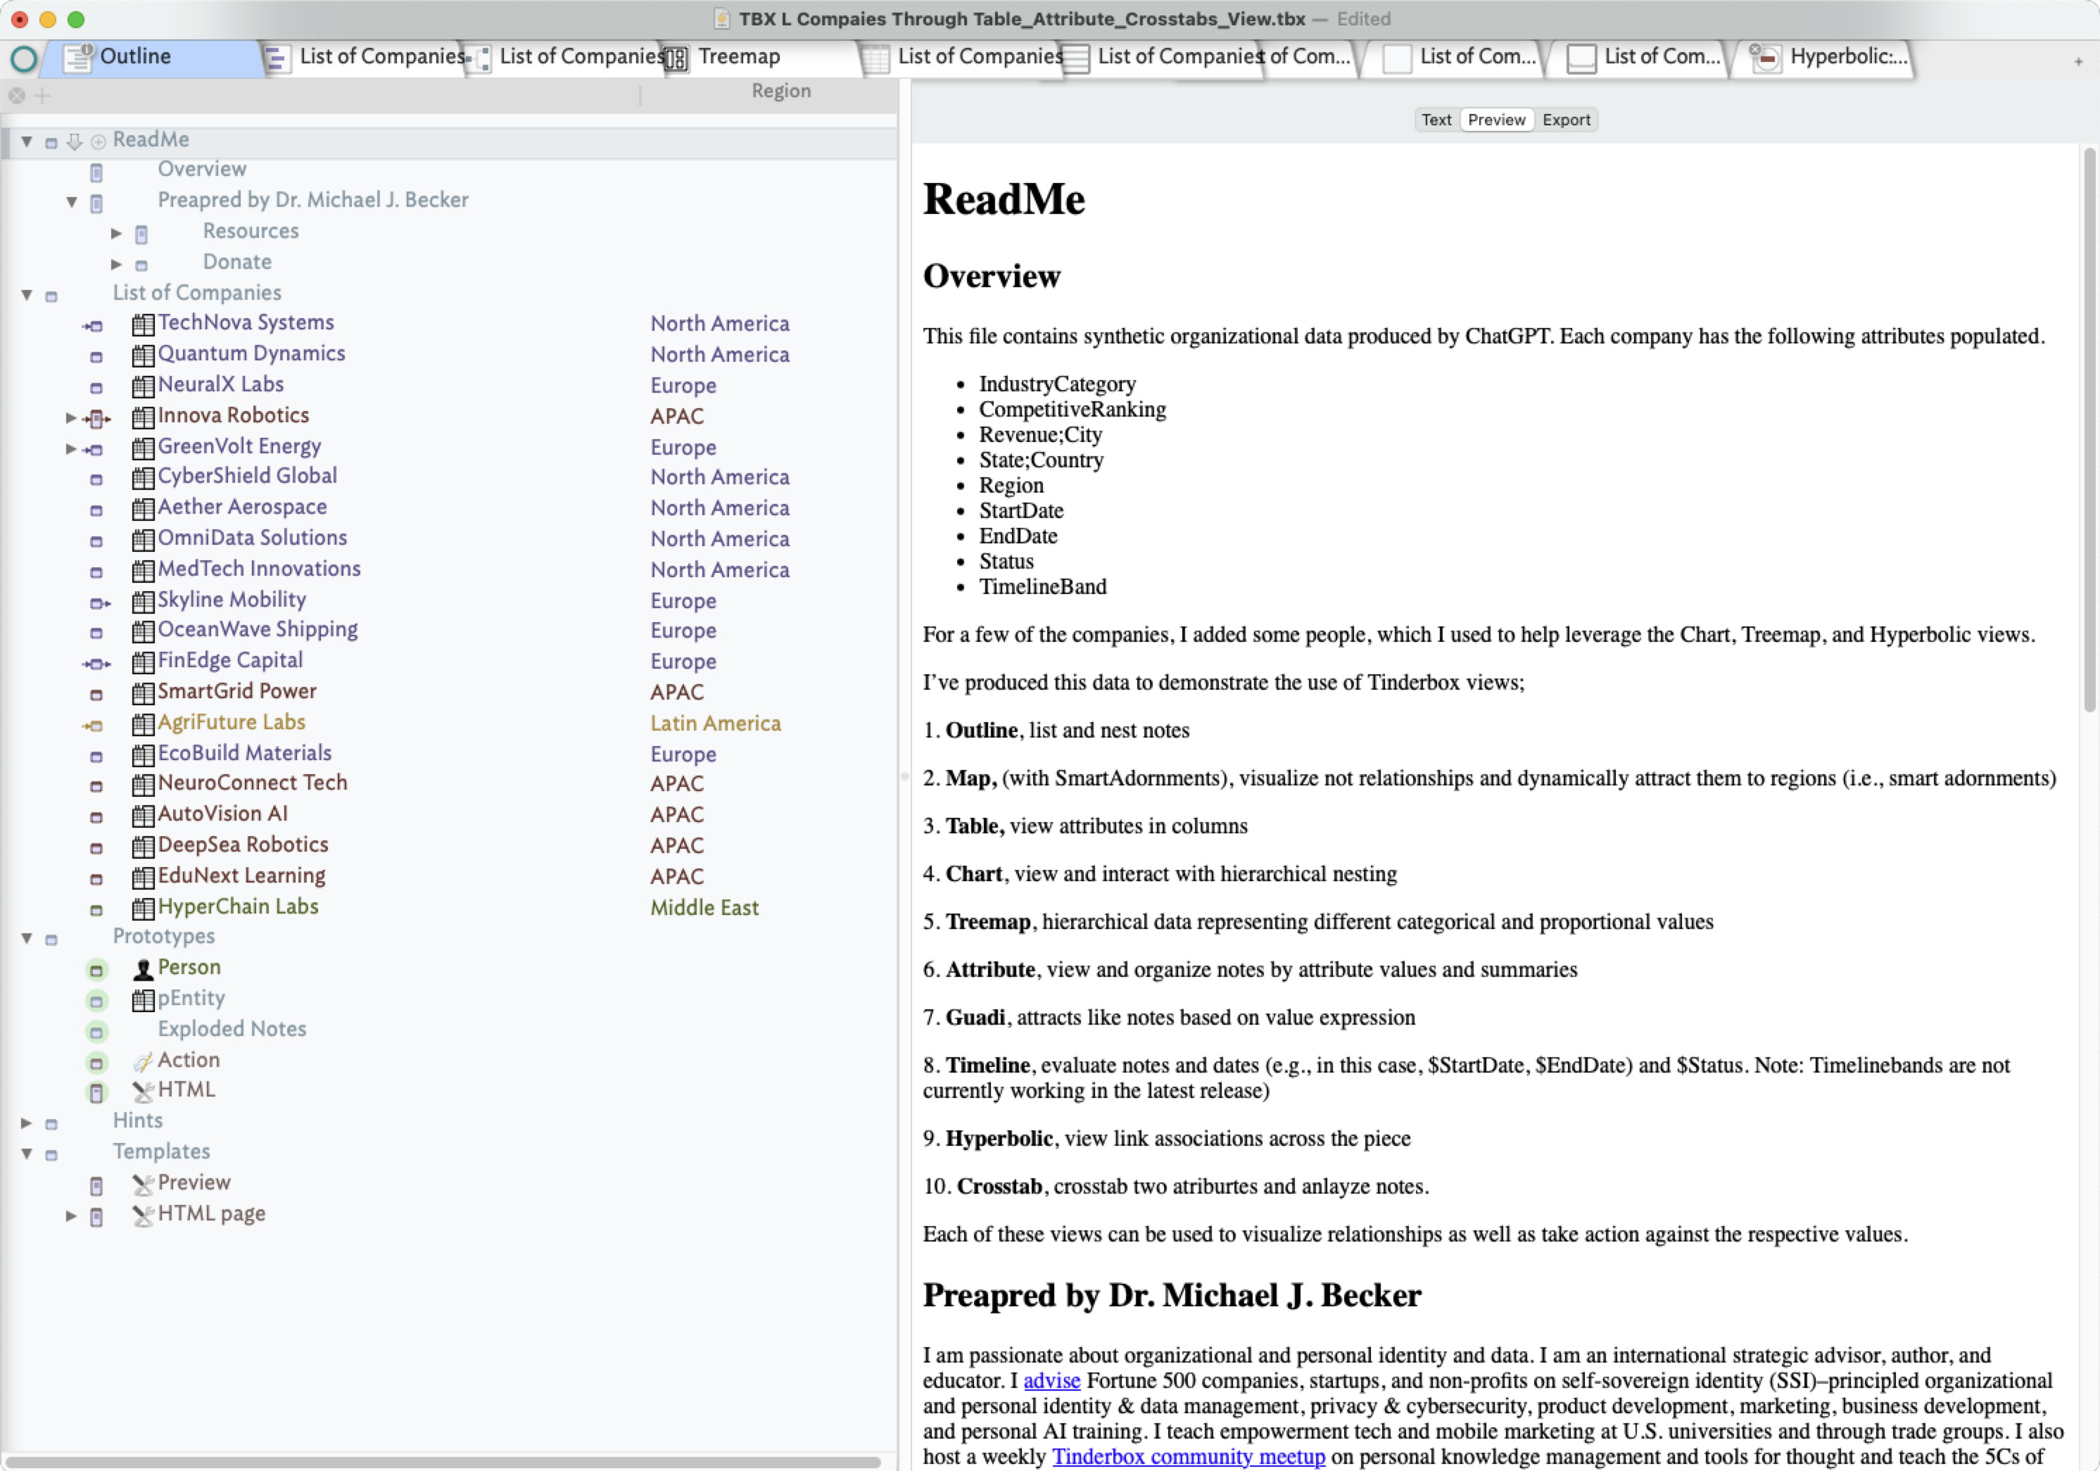Click the plus icon in the column header bar
The image size is (2100, 1471).
point(42,95)
